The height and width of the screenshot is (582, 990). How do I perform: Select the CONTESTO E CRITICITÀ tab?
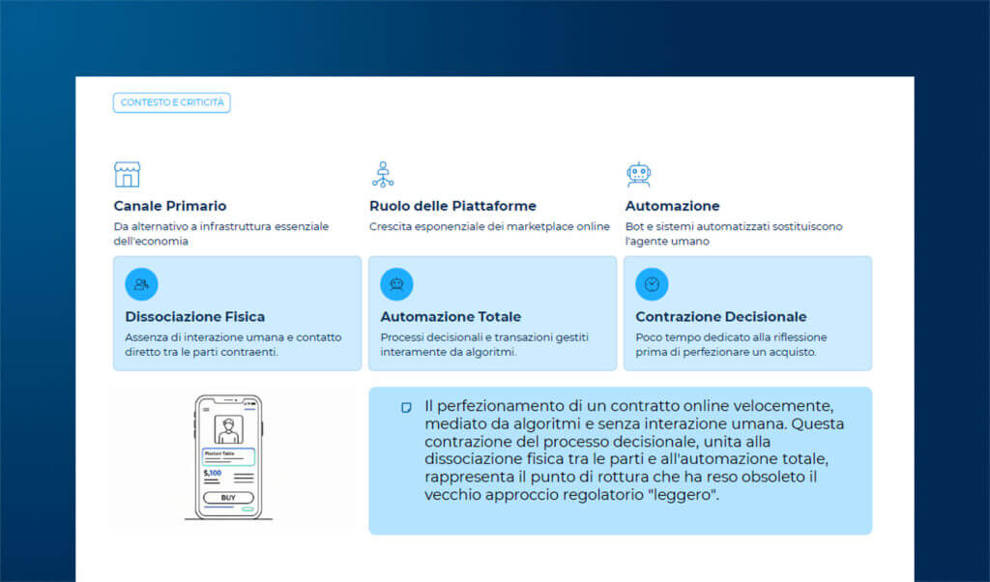pos(171,102)
